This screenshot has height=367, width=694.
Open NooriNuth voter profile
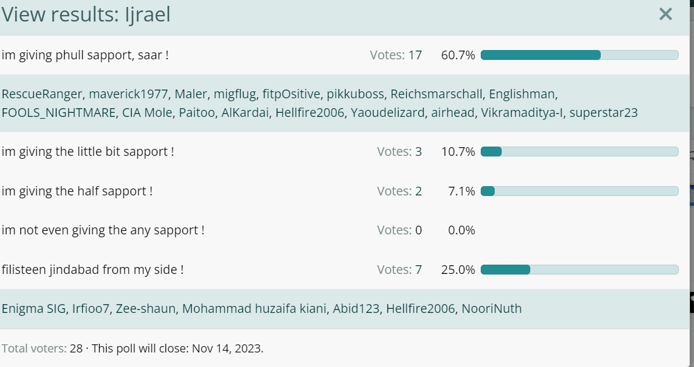(x=491, y=308)
